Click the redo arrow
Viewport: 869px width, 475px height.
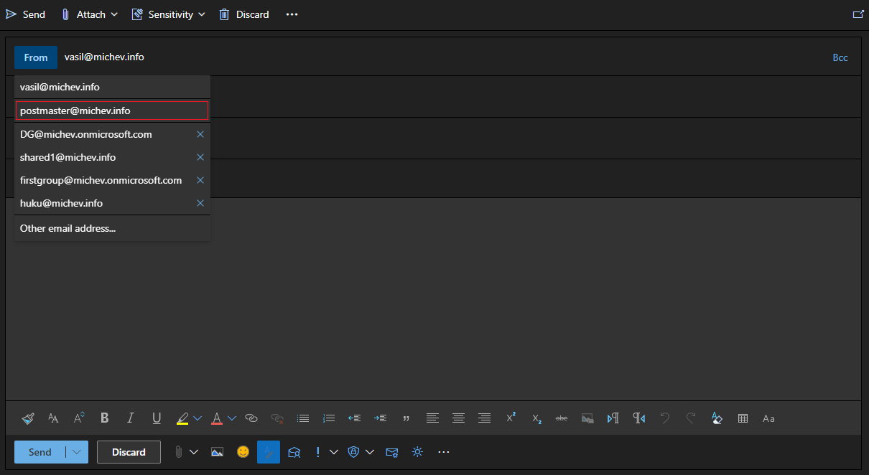(690, 418)
